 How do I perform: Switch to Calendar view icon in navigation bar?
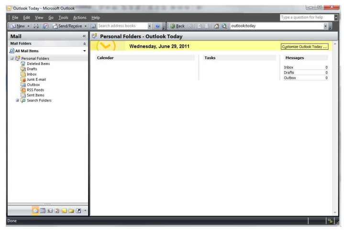(43, 211)
